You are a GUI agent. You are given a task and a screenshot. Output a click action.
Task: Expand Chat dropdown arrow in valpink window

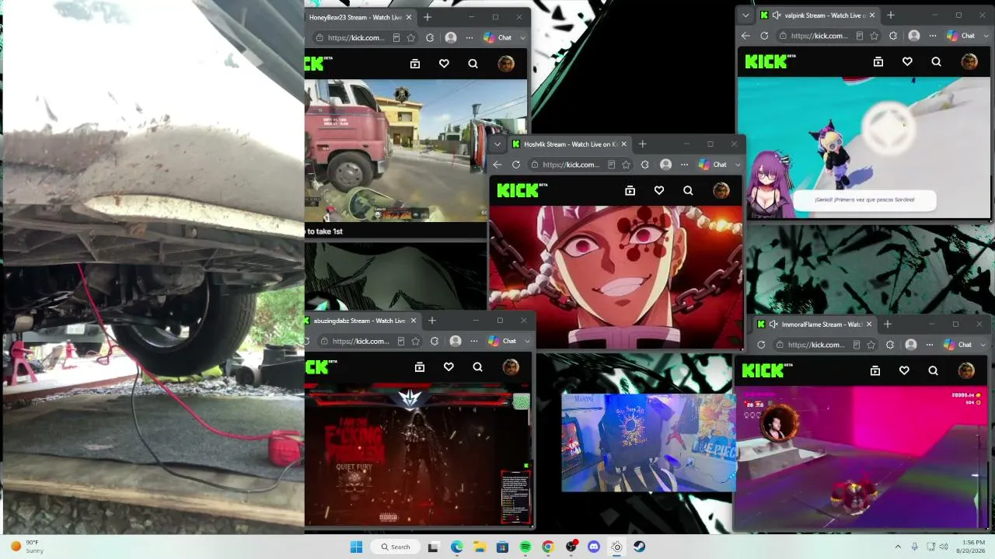tap(986, 36)
